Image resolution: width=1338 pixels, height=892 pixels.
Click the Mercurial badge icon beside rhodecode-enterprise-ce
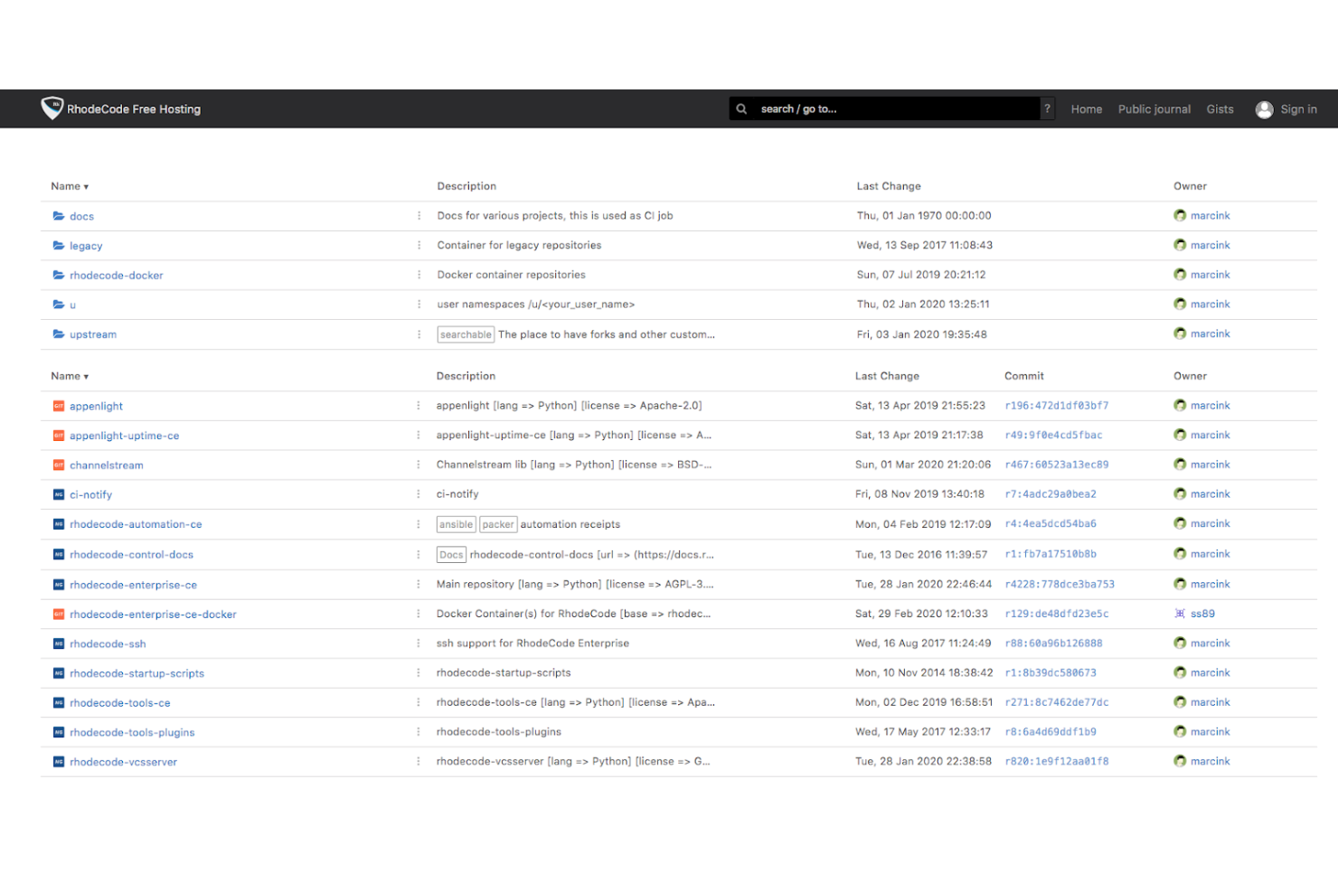click(x=59, y=585)
